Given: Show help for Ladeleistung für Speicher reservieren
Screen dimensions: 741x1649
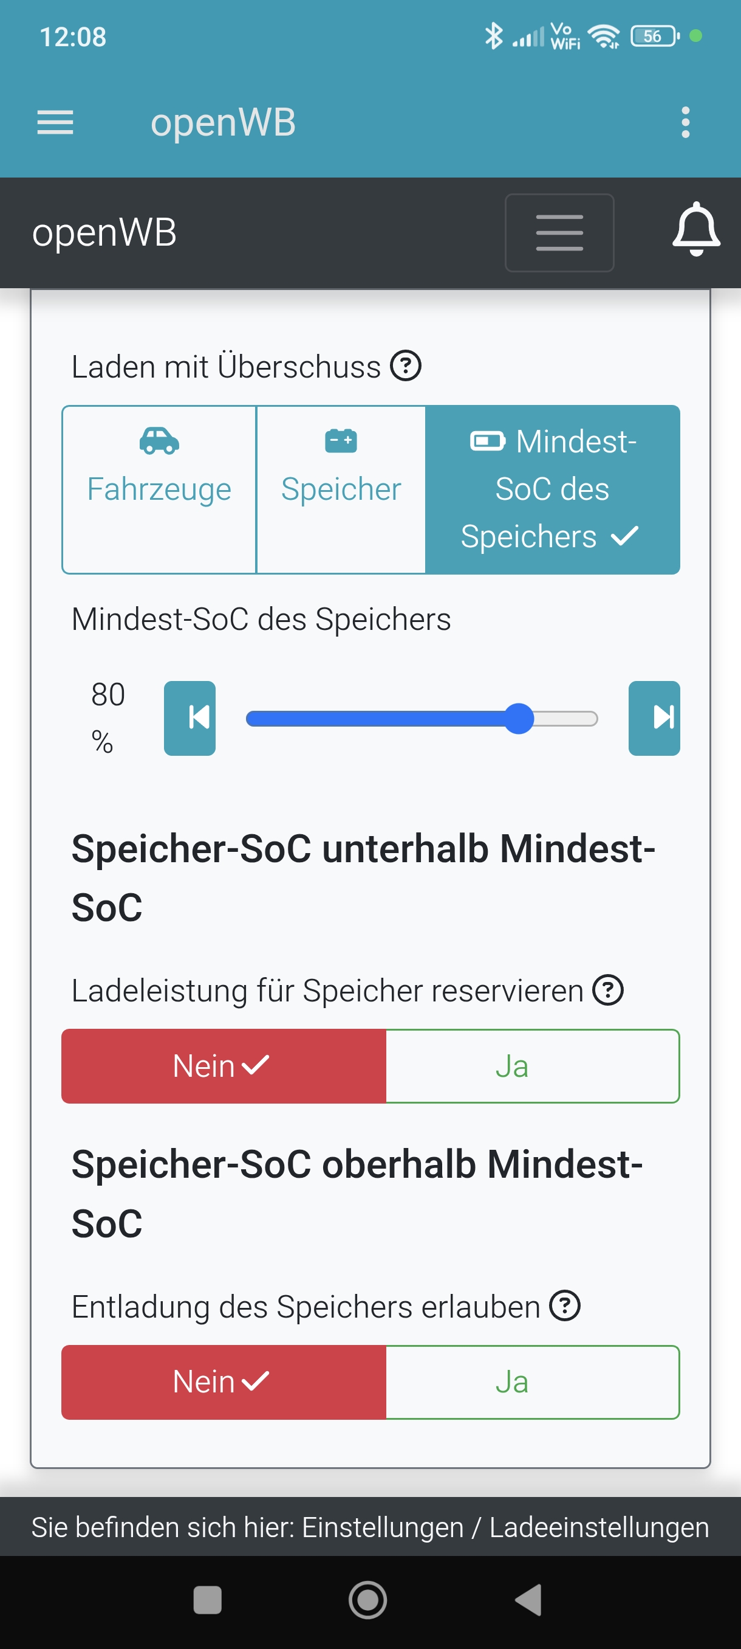Looking at the screenshot, I should coord(607,990).
